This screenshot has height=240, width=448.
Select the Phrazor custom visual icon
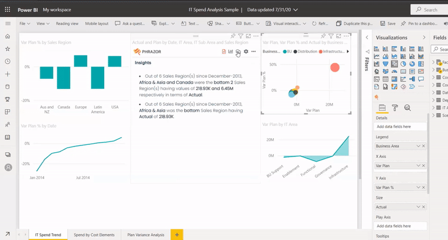click(376, 97)
